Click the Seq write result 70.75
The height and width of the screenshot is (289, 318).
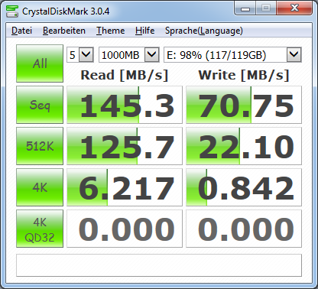point(244,105)
